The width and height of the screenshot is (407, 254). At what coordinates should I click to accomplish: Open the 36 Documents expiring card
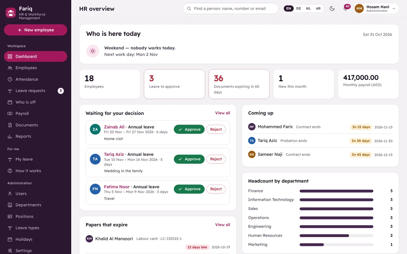[x=239, y=84]
